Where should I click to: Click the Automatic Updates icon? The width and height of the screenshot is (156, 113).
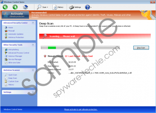coord(6,34)
